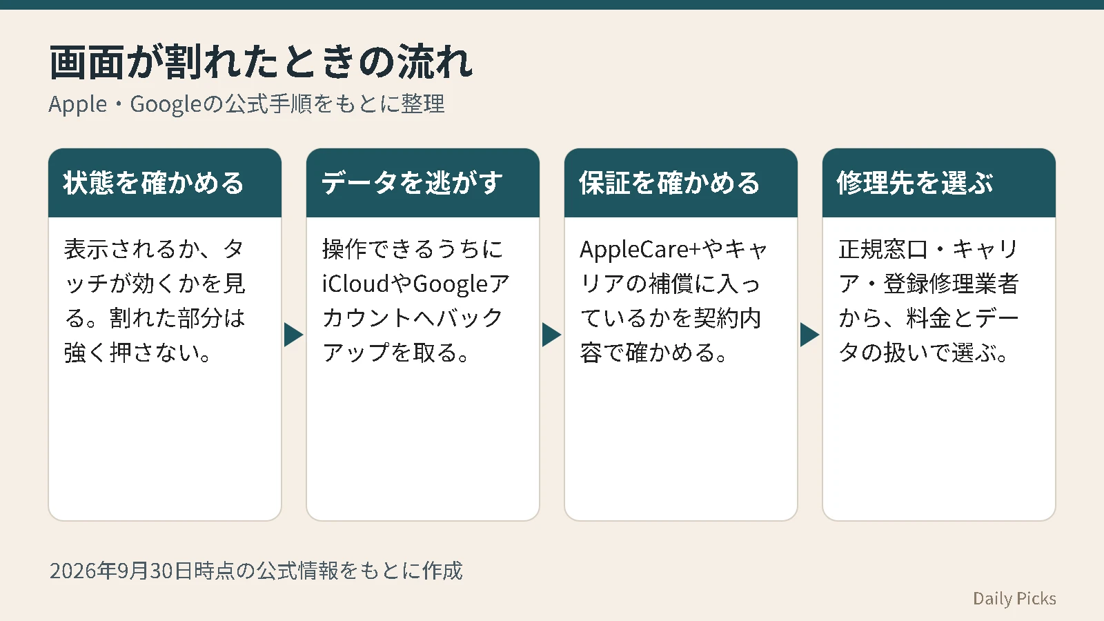Screen dimensions: 1104x621
Task: Click arrow between 保証を確かめる and 修理先を選ぶ
Action: [810, 335]
